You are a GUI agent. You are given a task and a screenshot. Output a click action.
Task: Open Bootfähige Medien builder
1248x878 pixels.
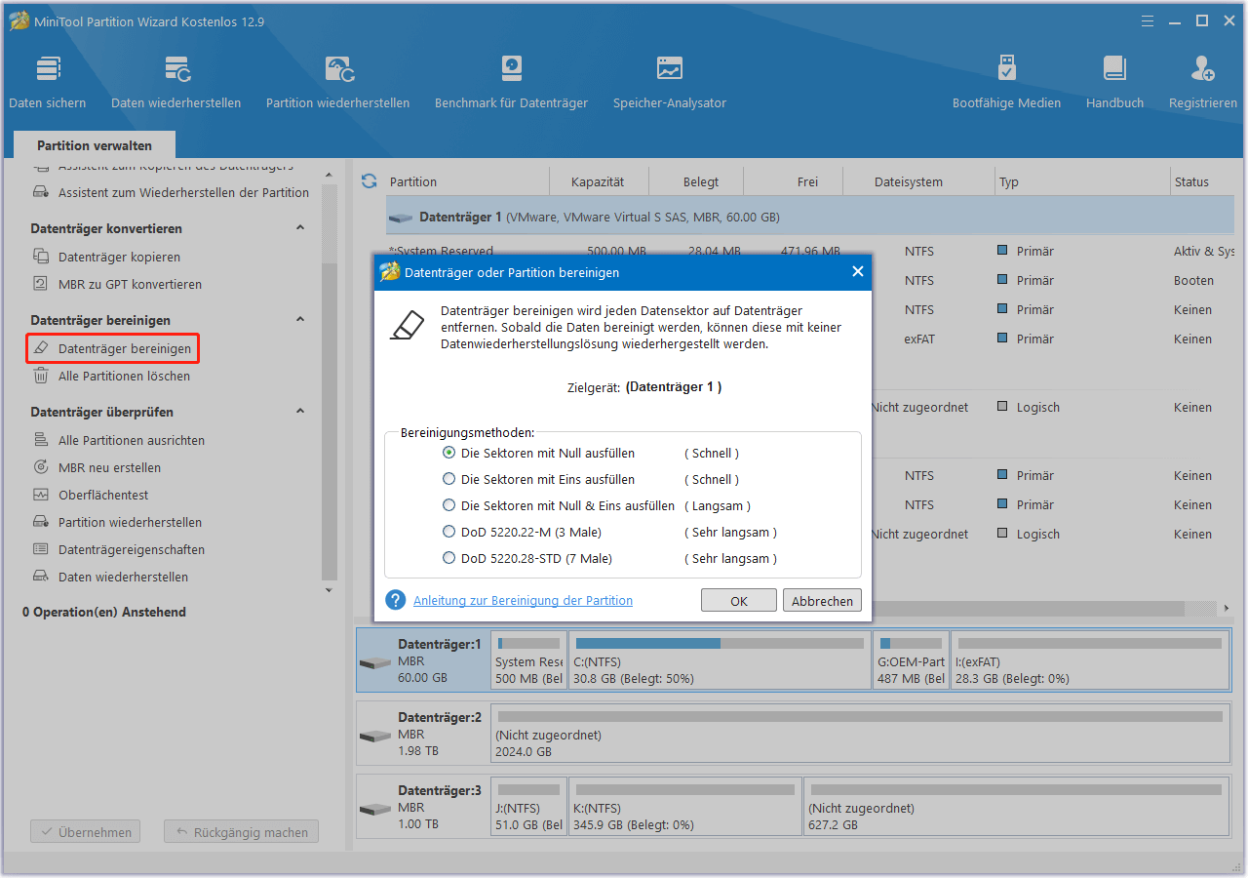click(1006, 82)
